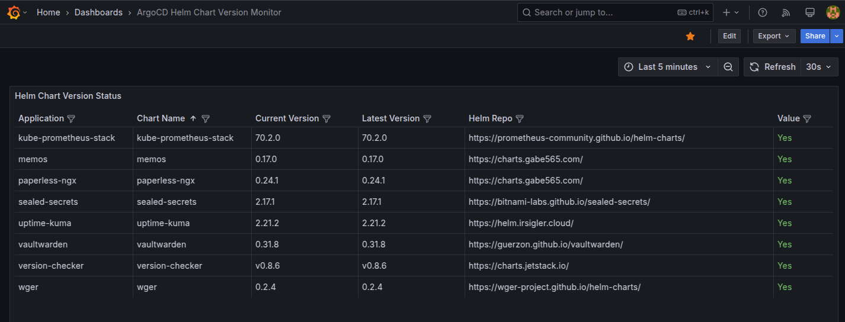Sort by the Chart Name column header
This screenshot has width=845, height=322.
161,118
